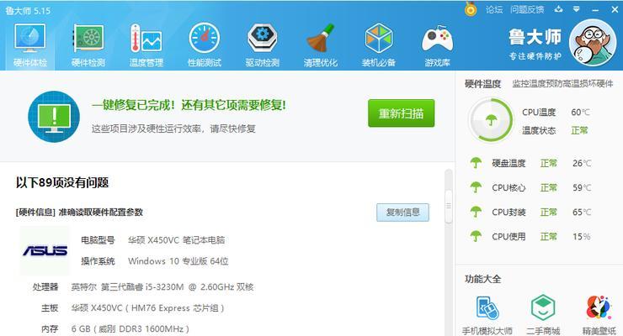The height and width of the screenshot is (336, 623).
Task: Click the 鲁大师 brand logo text
Action: pyautogui.click(x=535, y=37)
